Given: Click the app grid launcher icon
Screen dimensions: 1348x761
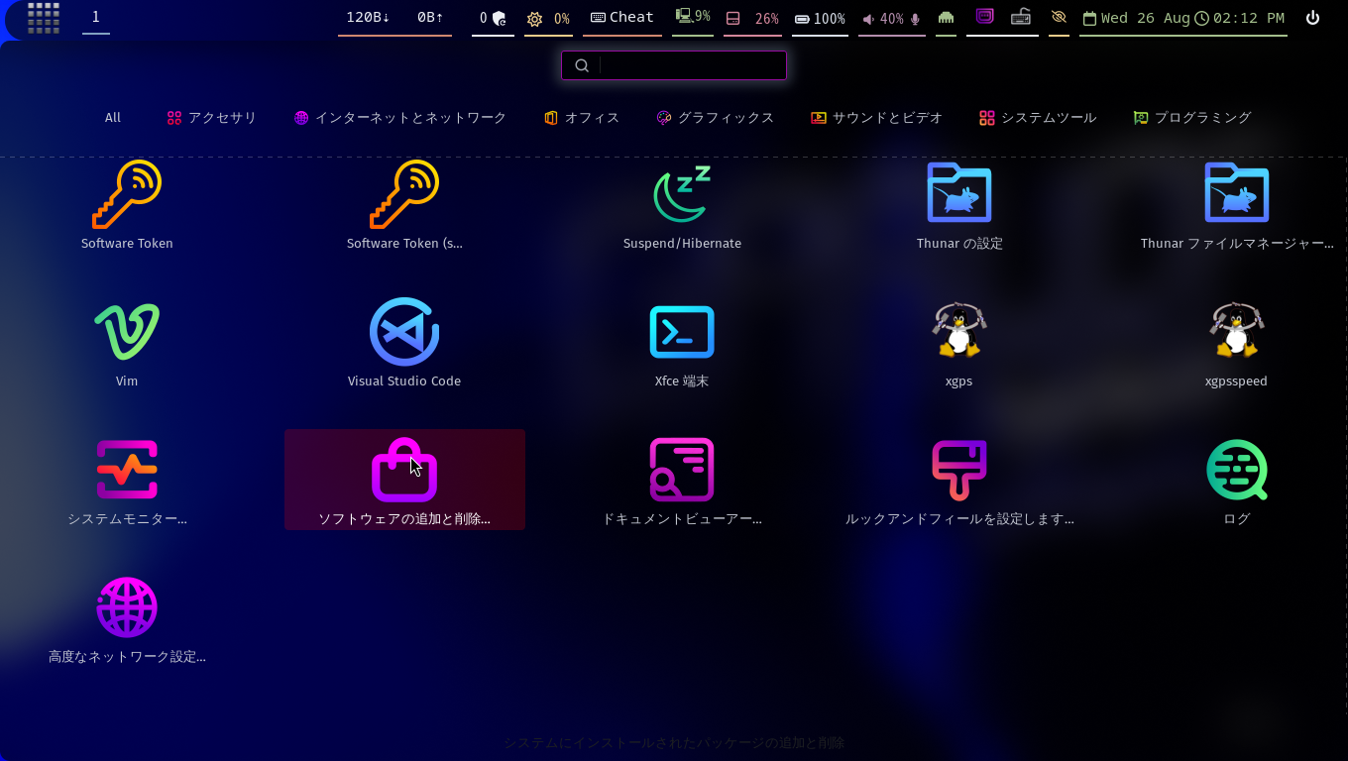Looking at the screenshot, I should [x=44, y=18].
